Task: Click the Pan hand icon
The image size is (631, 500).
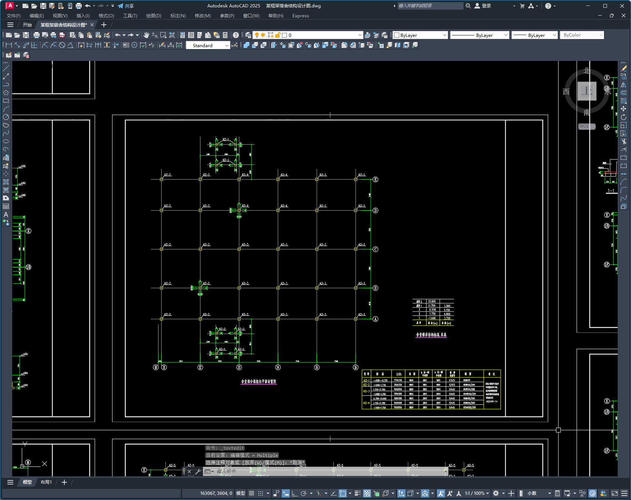Action: click(x=146, y=35)
